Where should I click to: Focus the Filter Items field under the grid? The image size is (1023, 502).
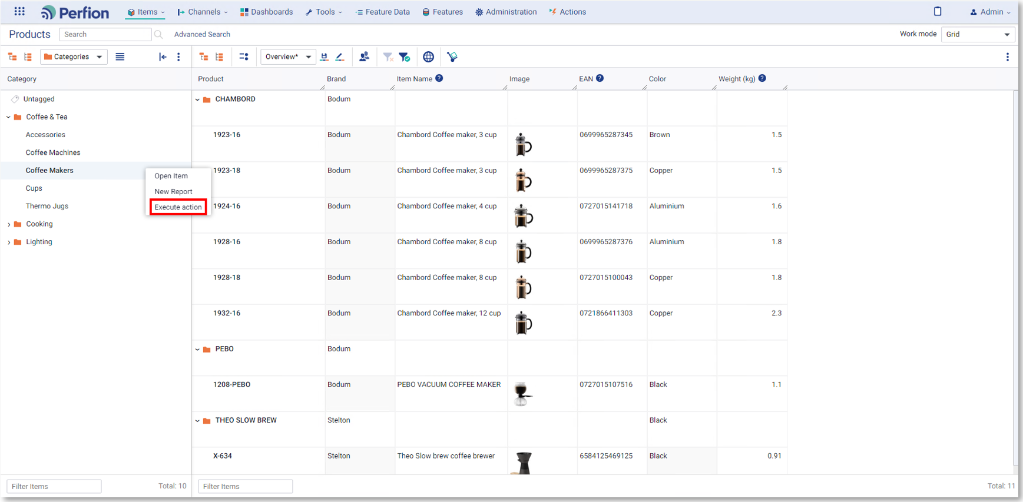(x=246, y=486)
